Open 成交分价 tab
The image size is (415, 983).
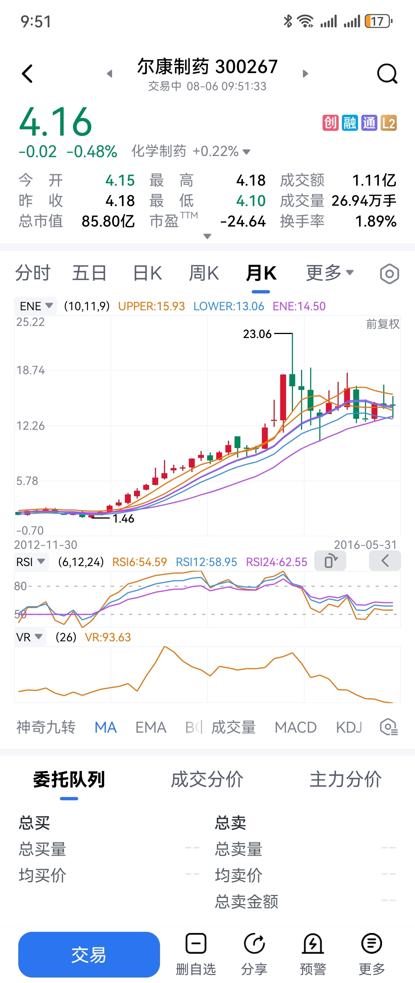(207, 779)
